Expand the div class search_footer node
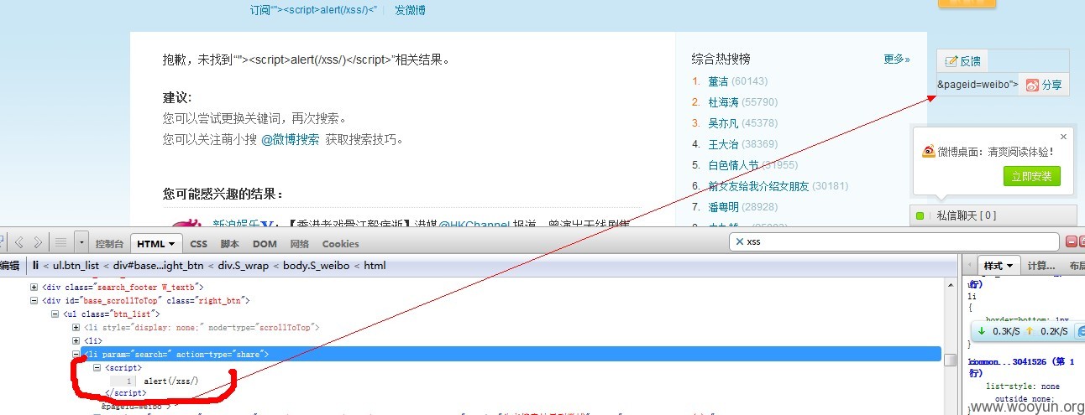The image size is (1085, 415). click(34, 287)
